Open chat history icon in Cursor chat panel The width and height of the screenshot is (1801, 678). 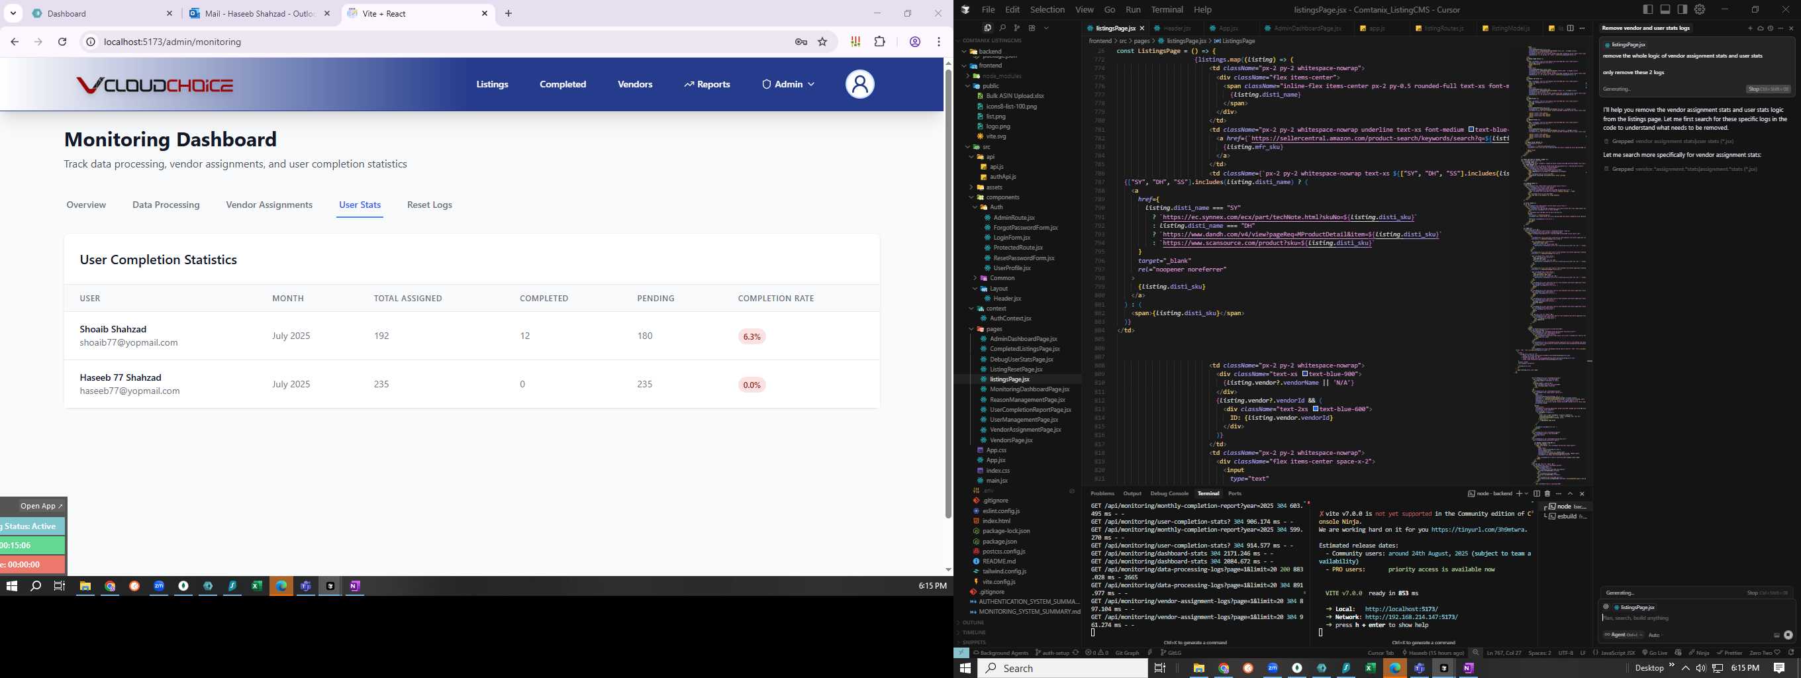[1771, 28]
